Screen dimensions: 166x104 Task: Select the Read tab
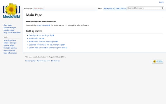[x=100, y=8]
